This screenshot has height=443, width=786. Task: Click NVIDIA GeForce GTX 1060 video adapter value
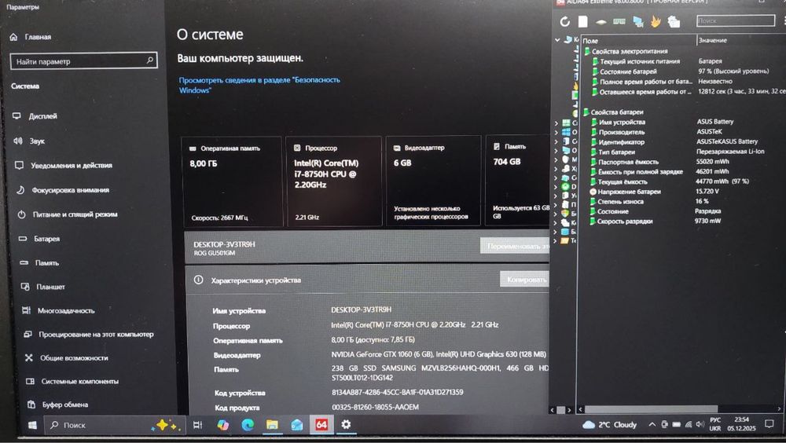[439, 354]
